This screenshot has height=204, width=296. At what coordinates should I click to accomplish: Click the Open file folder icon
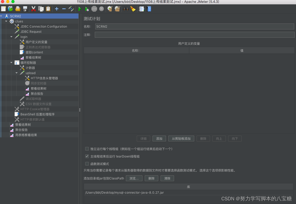click(18, 9)
